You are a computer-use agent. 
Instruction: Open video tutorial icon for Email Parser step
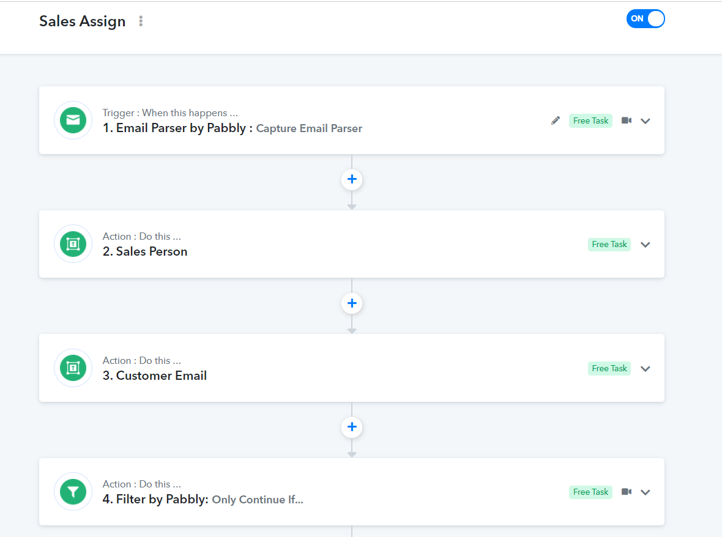(x=627, y=120)
